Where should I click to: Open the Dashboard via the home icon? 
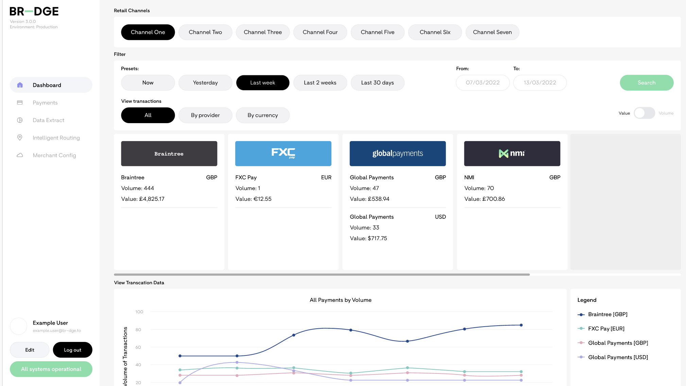coord(20,85)
